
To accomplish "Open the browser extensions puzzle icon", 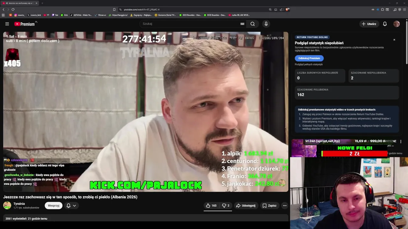I will (x=382, y=10).
